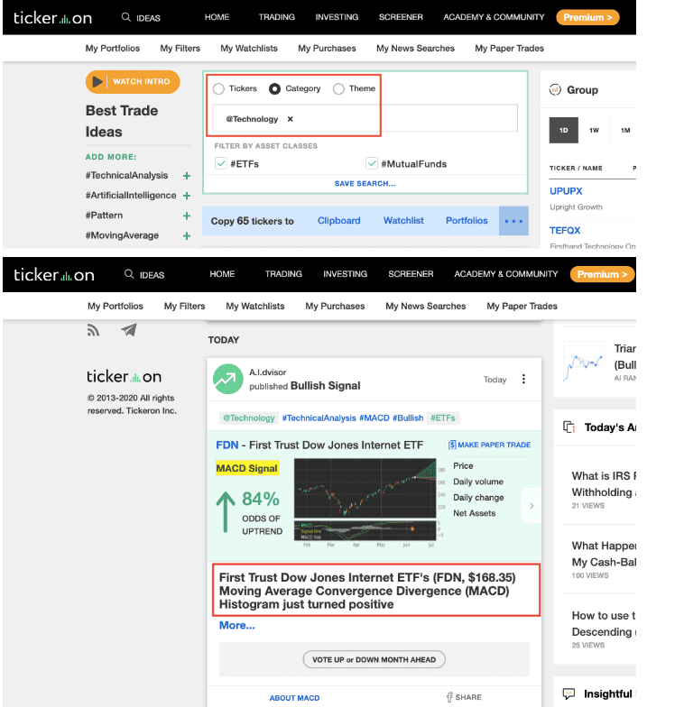Open SCREENER in the top navigation bar
Screen dimensions: 684x707
point(401,17)
